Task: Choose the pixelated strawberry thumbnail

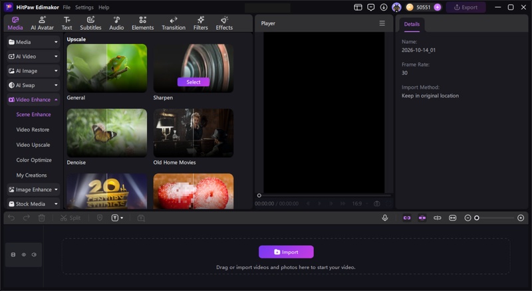Action: (194, 191)
